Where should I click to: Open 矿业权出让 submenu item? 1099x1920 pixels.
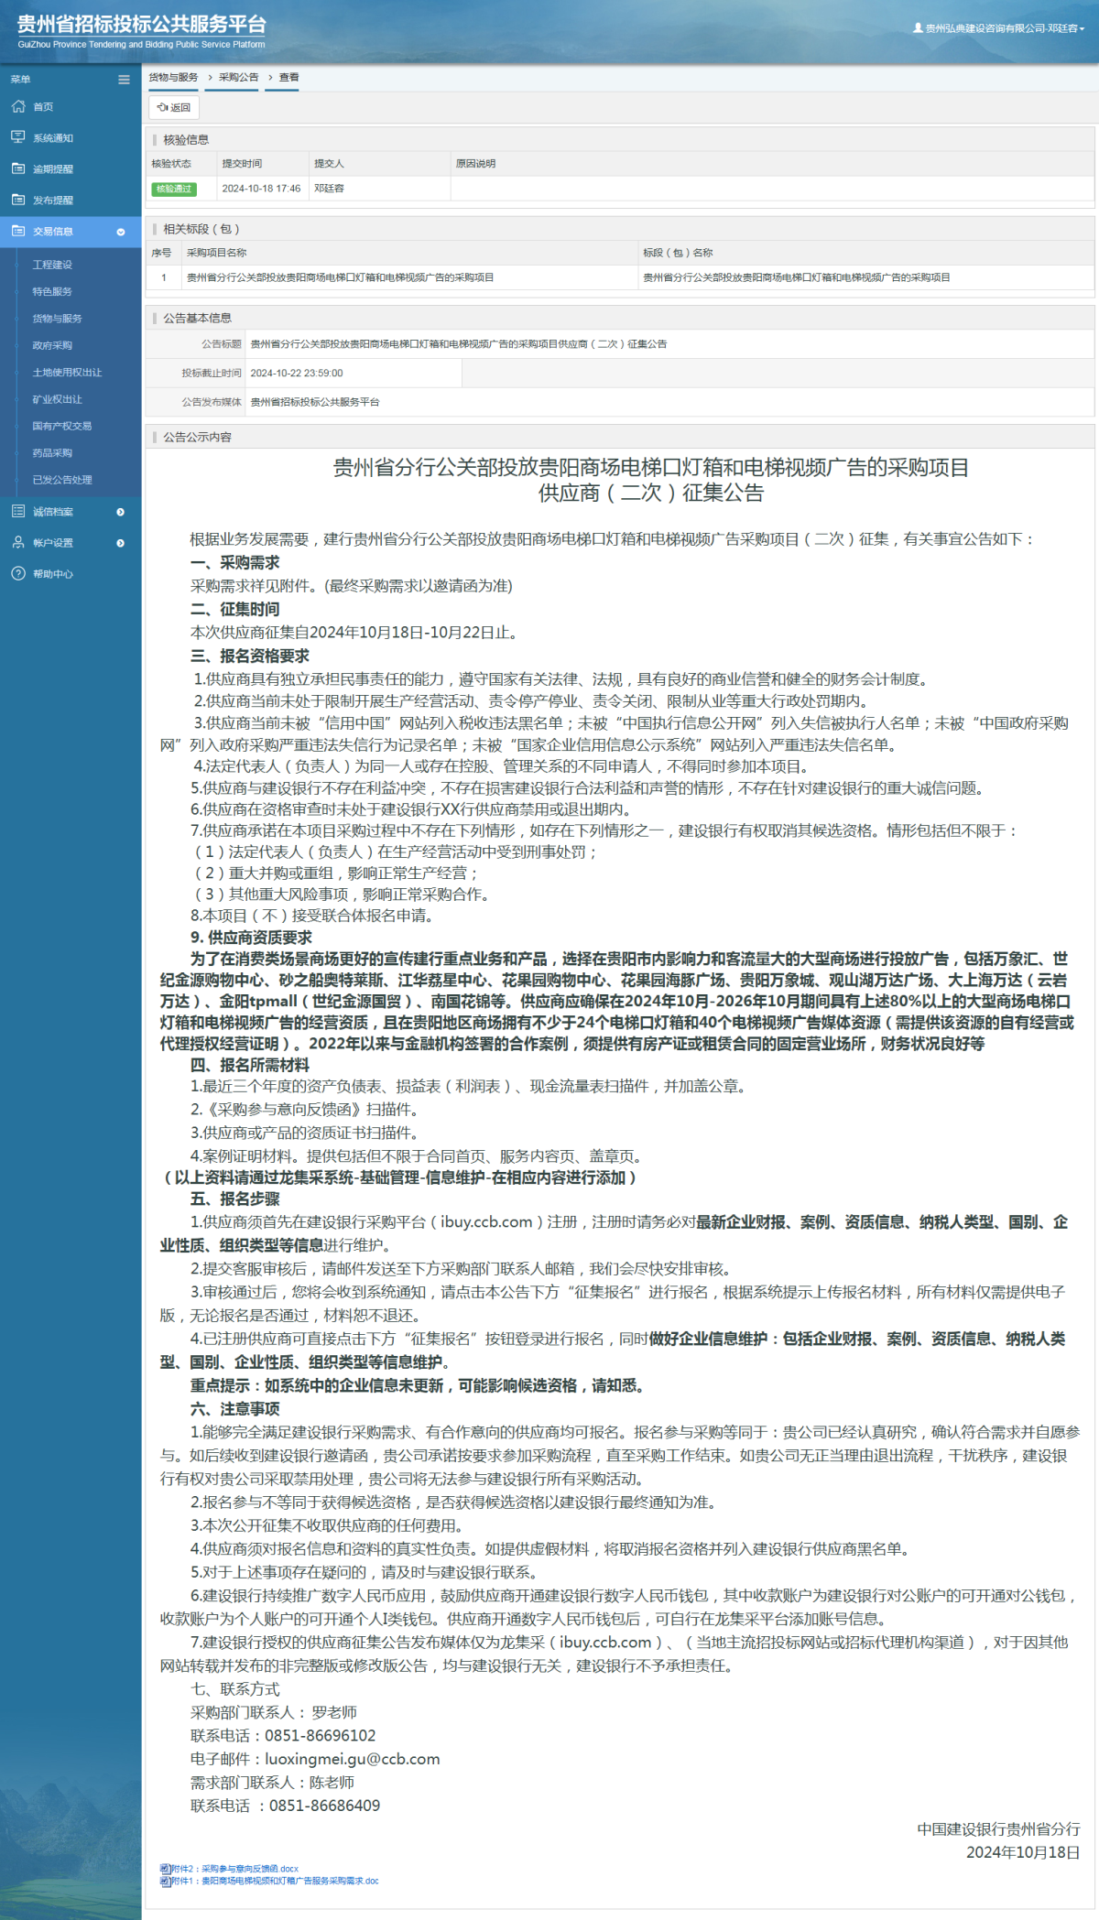57,399
